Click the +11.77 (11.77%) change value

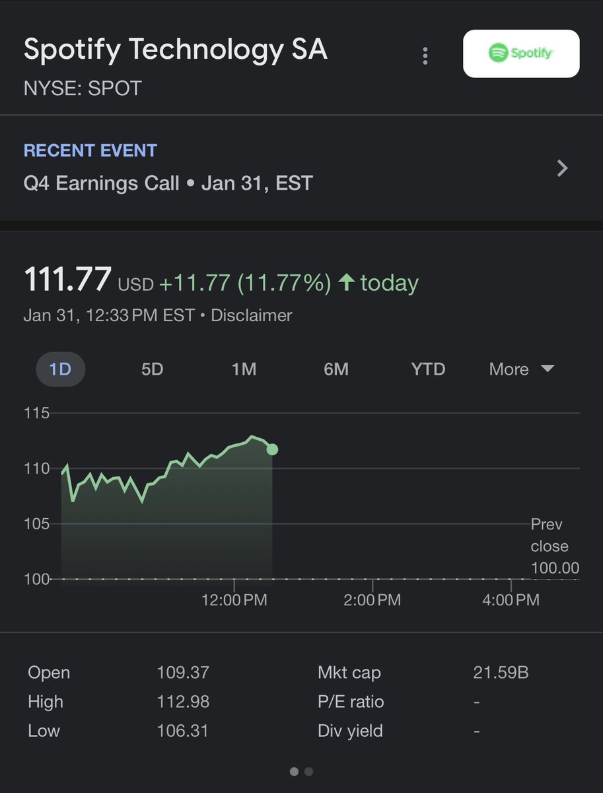click(x=245, y=283)
